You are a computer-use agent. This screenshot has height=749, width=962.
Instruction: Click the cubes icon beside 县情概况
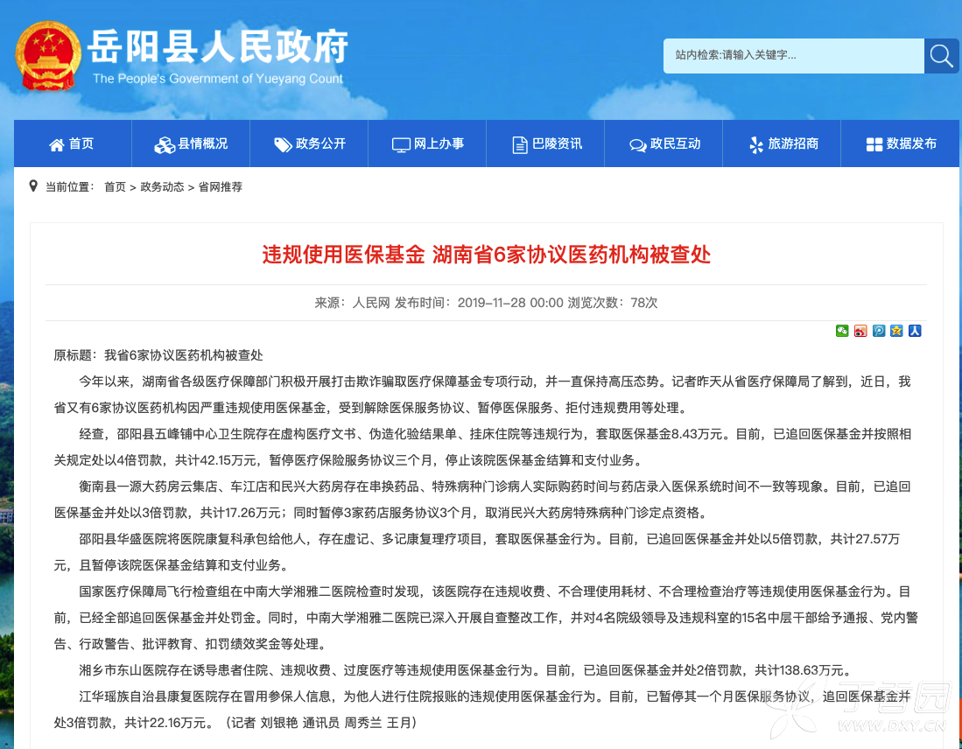click(x=165, y=144)
